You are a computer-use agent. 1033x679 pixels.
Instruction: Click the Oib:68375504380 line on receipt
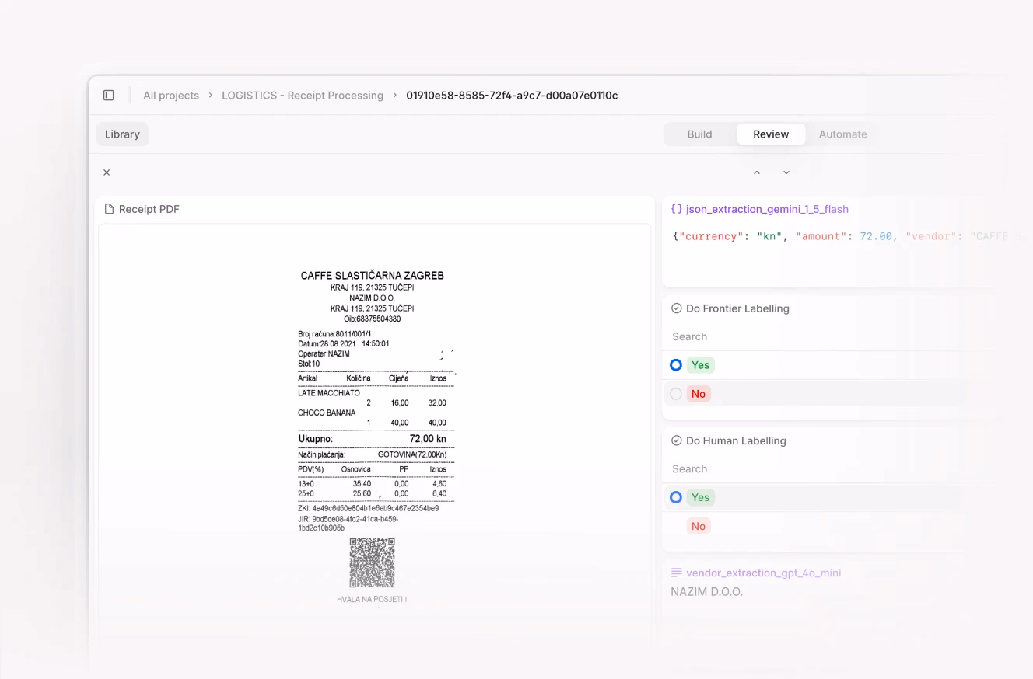pyautogui.click(x=373, y=319)
